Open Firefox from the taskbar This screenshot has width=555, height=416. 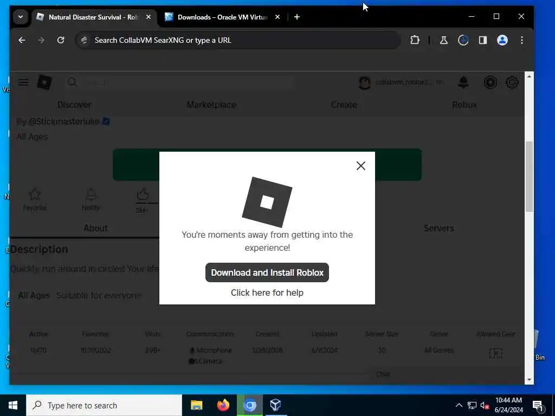(223, 405)
